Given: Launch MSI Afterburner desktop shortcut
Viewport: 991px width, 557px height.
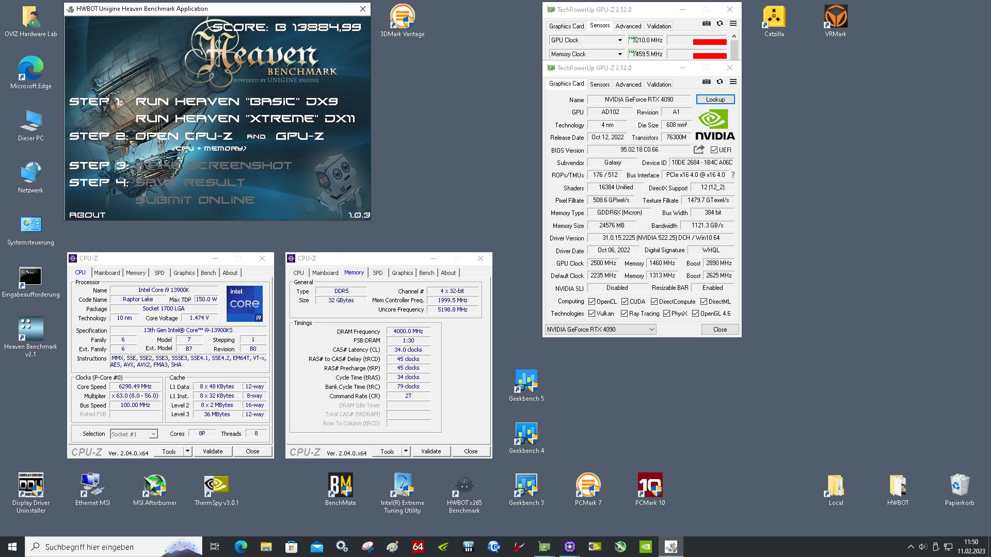Looking at the screenshot, I should (x=154, y=490).
